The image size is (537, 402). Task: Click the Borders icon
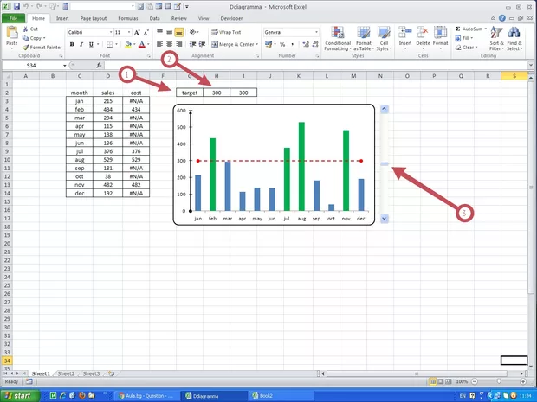110,44
